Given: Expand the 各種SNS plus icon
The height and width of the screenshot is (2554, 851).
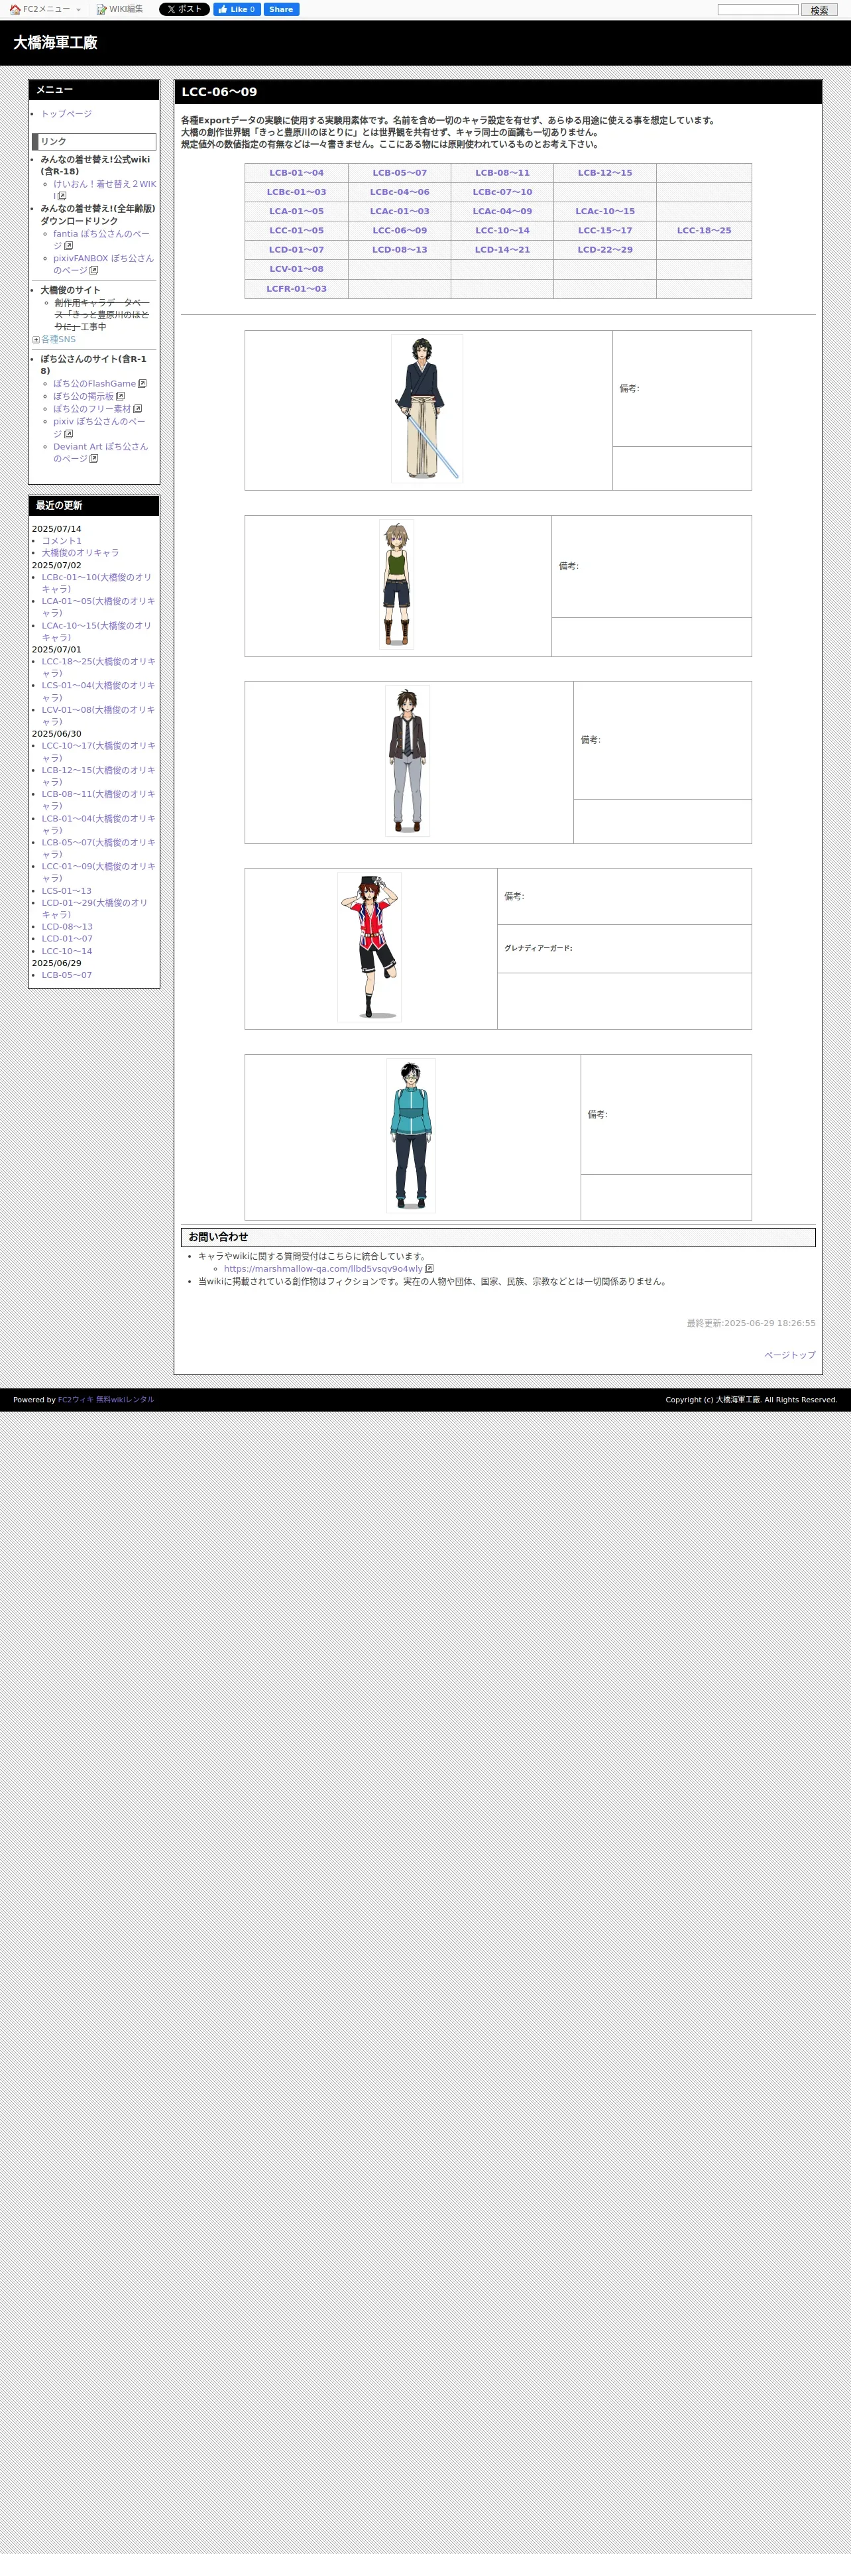Looking at the screenshot, I should 36,340.
